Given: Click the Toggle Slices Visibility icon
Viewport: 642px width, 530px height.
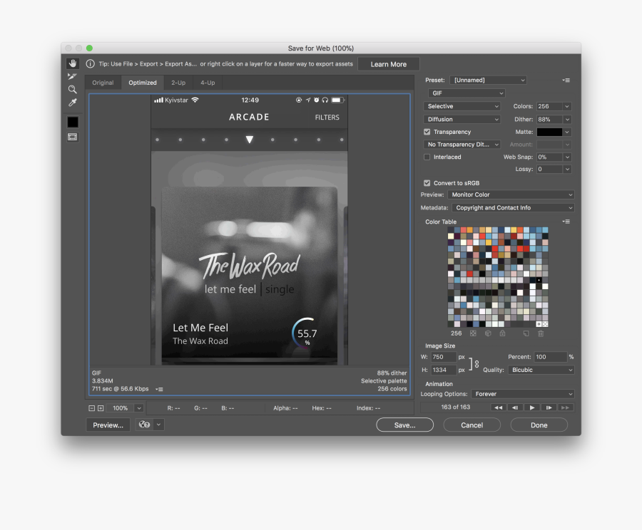Looking at the screenshot, I should coord(72,137).
